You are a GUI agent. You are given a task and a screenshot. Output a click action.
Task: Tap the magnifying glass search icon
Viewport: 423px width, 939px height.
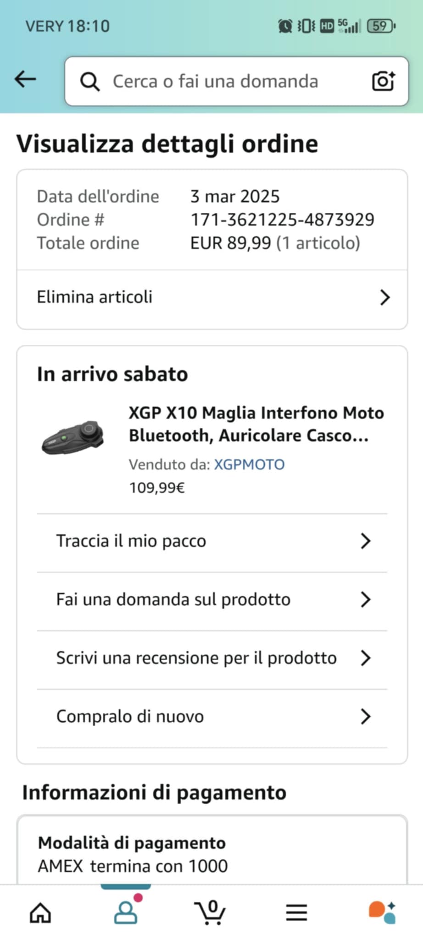point(90,82)
